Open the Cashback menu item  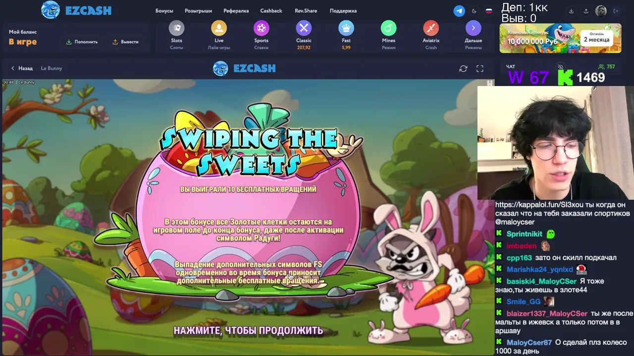pos(271,11)
